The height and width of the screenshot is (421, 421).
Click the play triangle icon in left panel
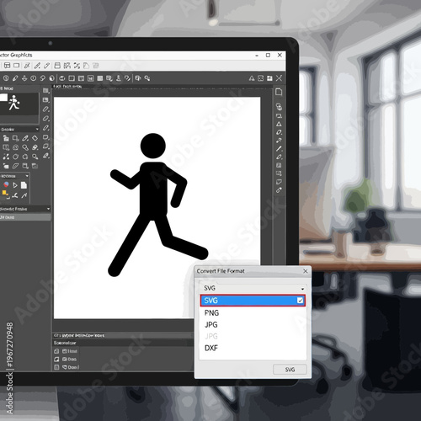[x=15, y=185]
